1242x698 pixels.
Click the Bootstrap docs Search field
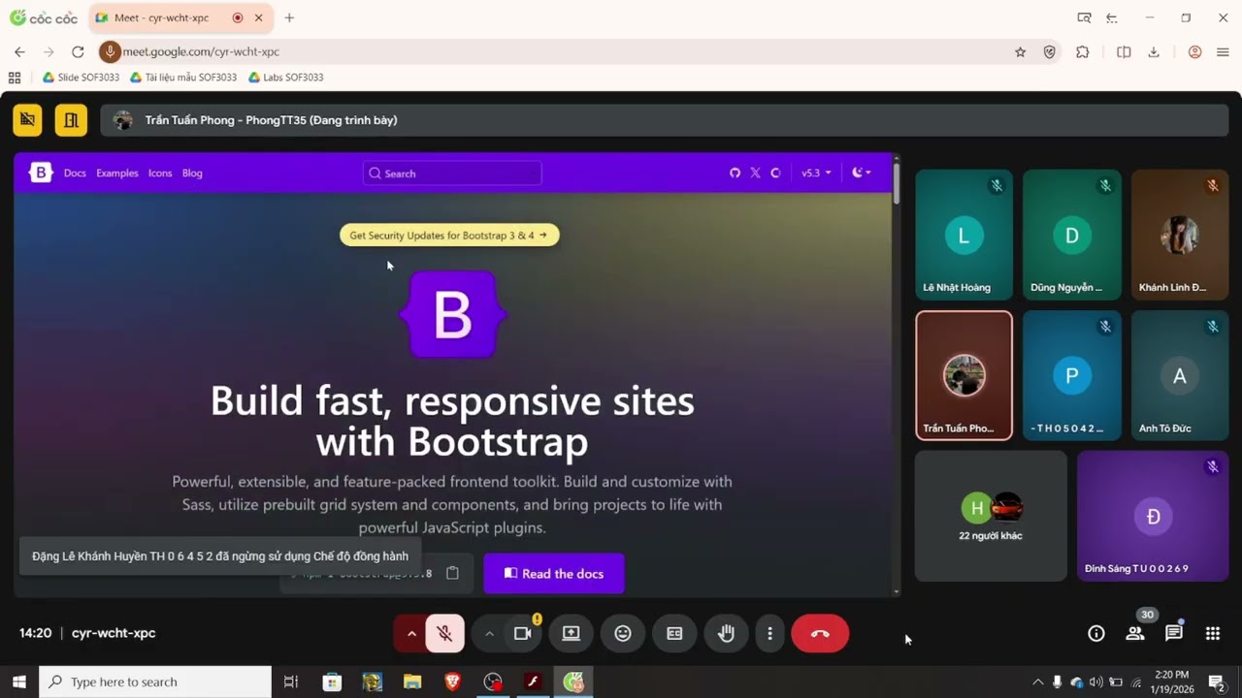tap(452, 174)
